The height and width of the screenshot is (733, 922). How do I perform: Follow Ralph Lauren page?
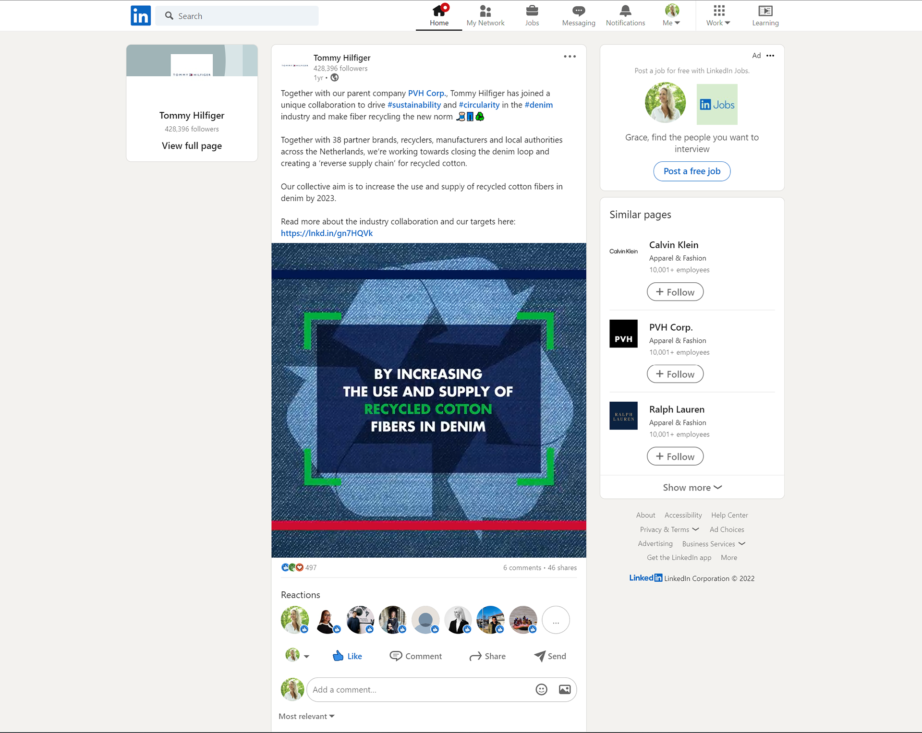675,457
